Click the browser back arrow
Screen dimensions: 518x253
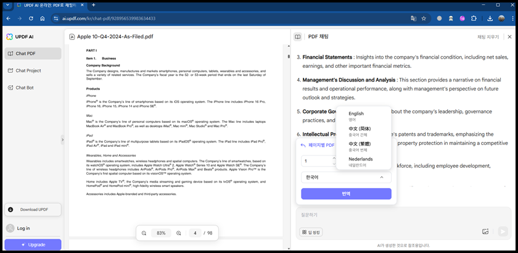(9, 19)
